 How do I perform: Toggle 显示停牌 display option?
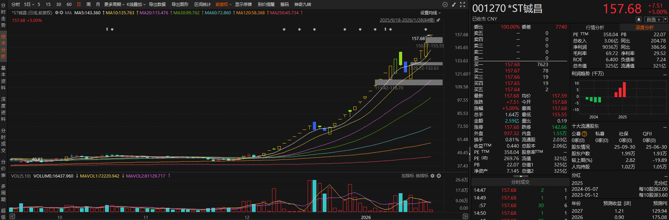point(243,5)
